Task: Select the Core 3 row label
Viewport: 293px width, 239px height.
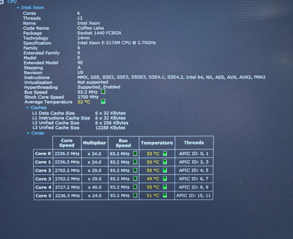Action: coord(43,179)
